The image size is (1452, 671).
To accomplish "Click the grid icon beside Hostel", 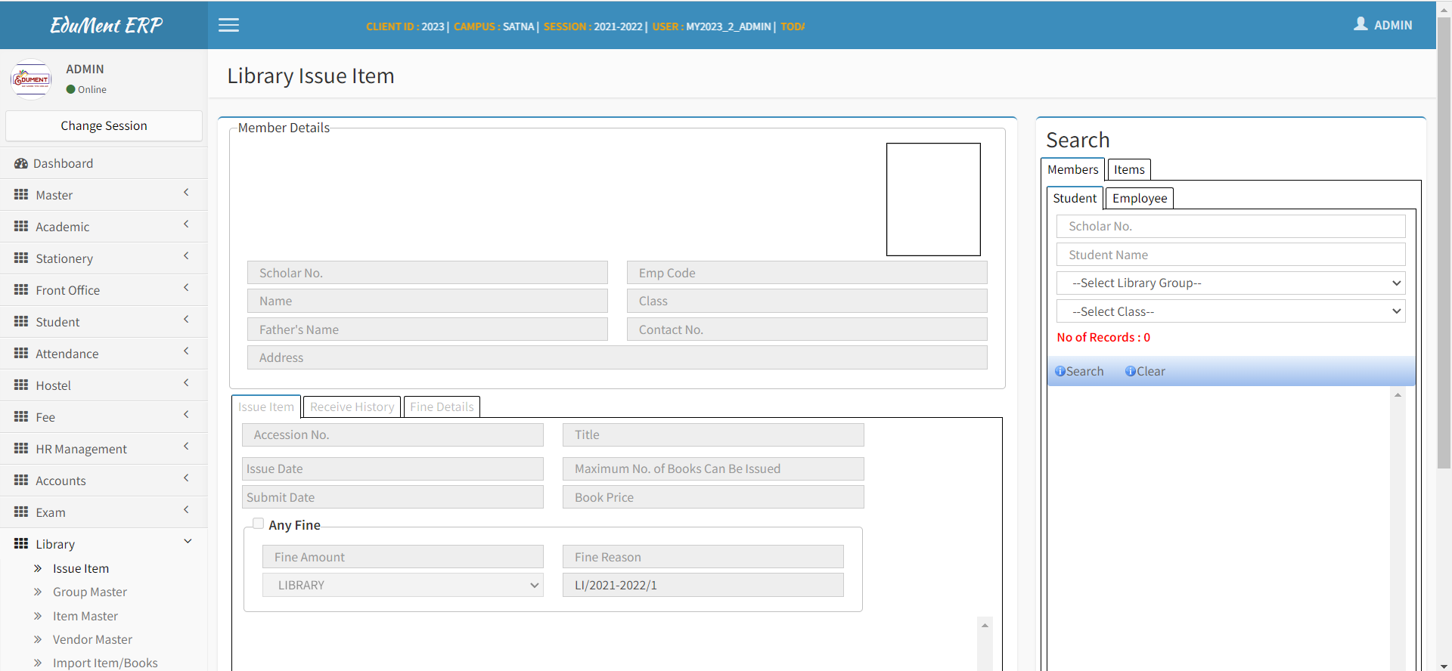I will [21, 385].
